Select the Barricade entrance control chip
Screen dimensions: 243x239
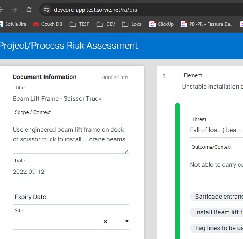(x=216, y=196)
